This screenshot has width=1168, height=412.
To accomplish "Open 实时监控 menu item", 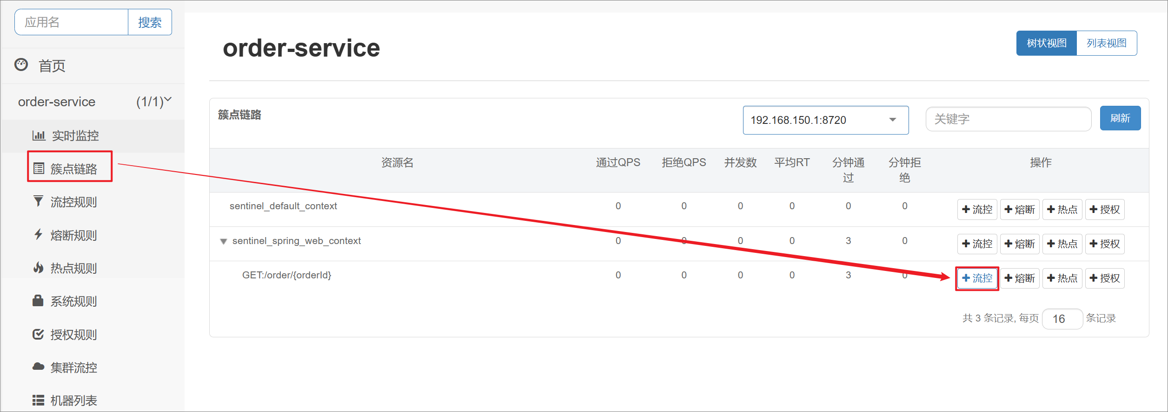I will (x=75, y=135).
